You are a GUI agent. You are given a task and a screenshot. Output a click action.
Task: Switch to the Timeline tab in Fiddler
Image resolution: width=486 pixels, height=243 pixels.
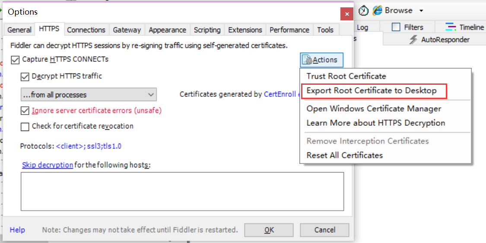[464, 27]
